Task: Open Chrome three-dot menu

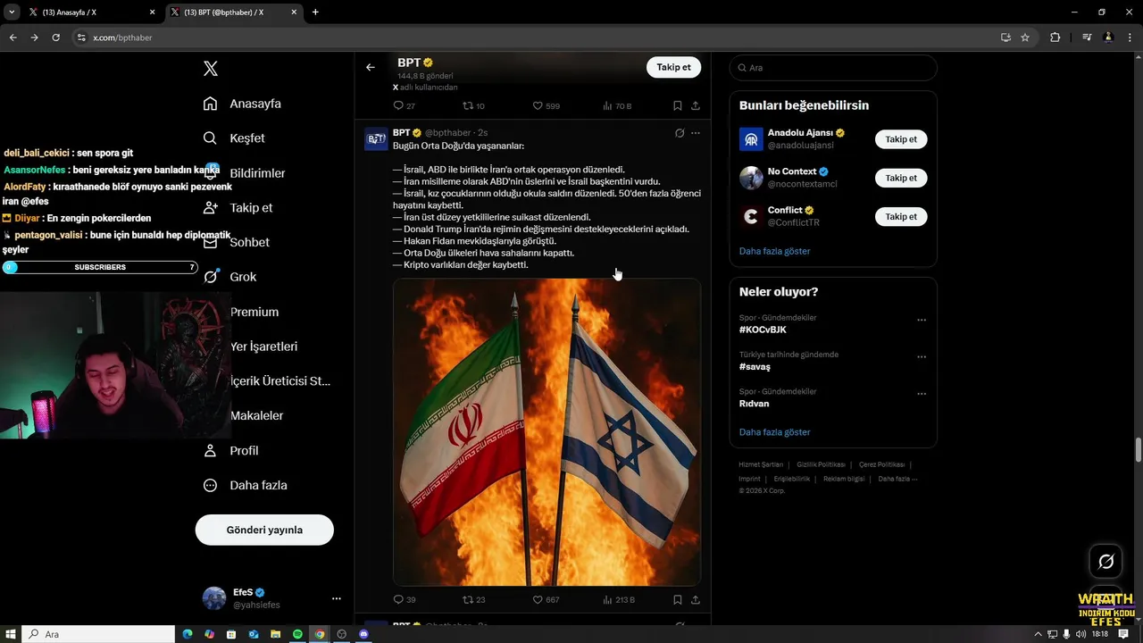Action: (x=1130, y=38)
